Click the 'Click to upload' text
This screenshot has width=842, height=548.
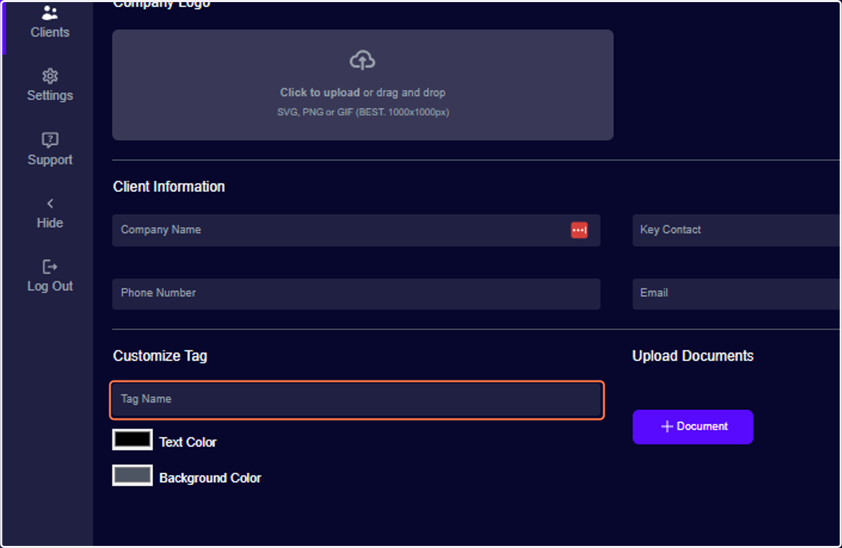320,93
